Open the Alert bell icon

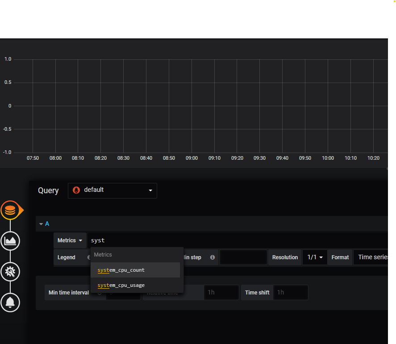click(10, 302)
